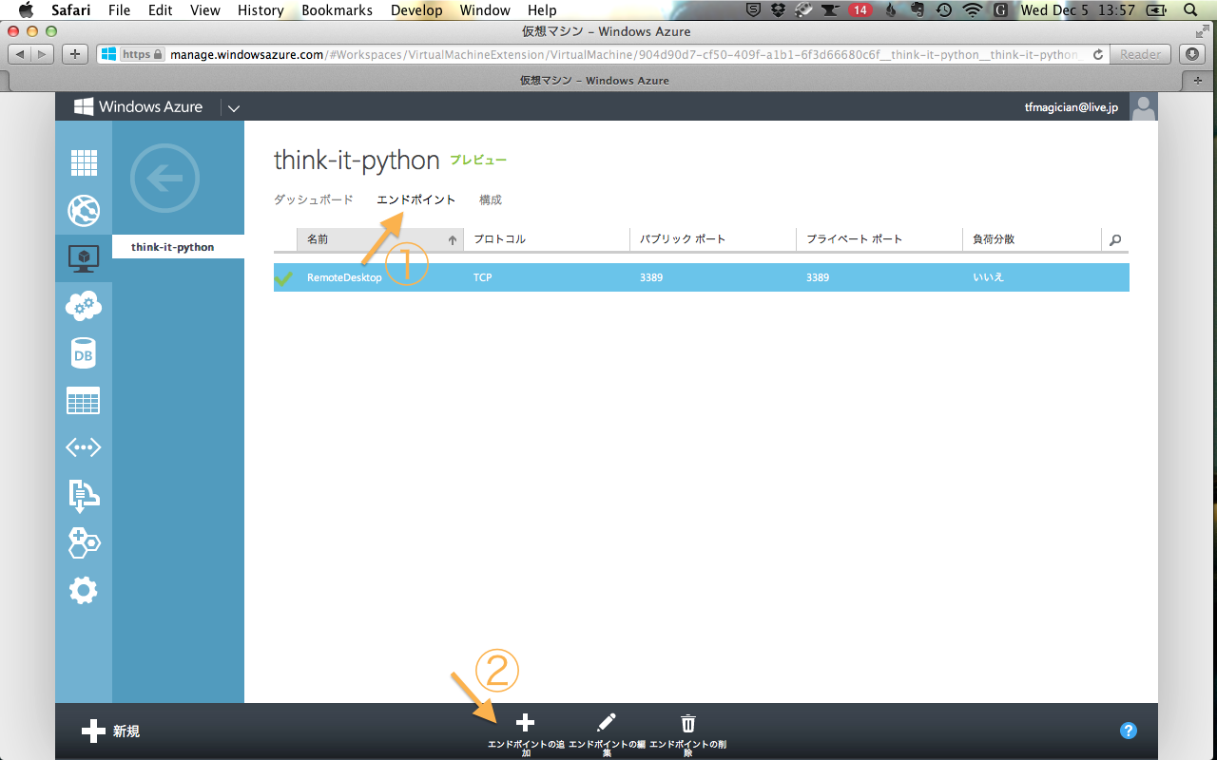Switch to the ダッシュボード tab
Screen dimensions: 1217x760
click(x=314, y=200)
